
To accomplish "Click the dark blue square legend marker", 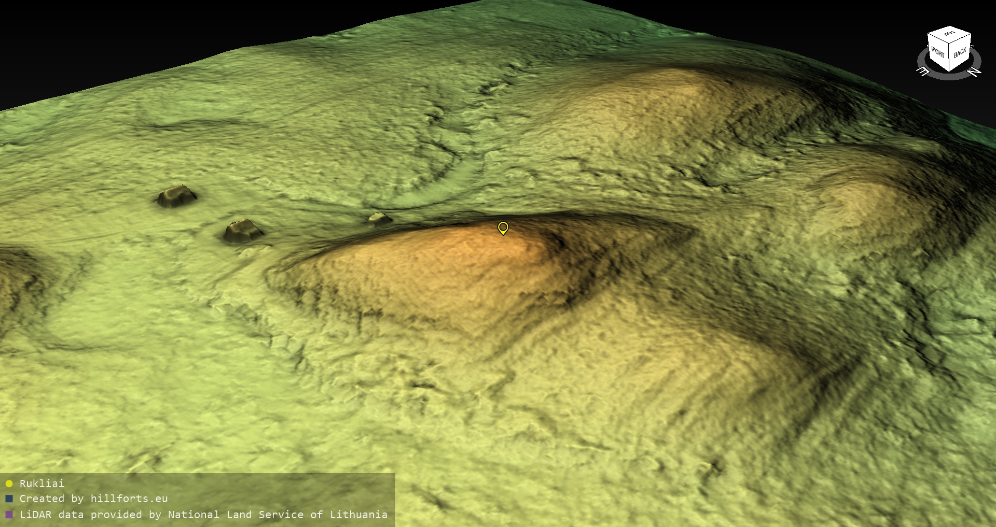I will (x=9, y=499).
